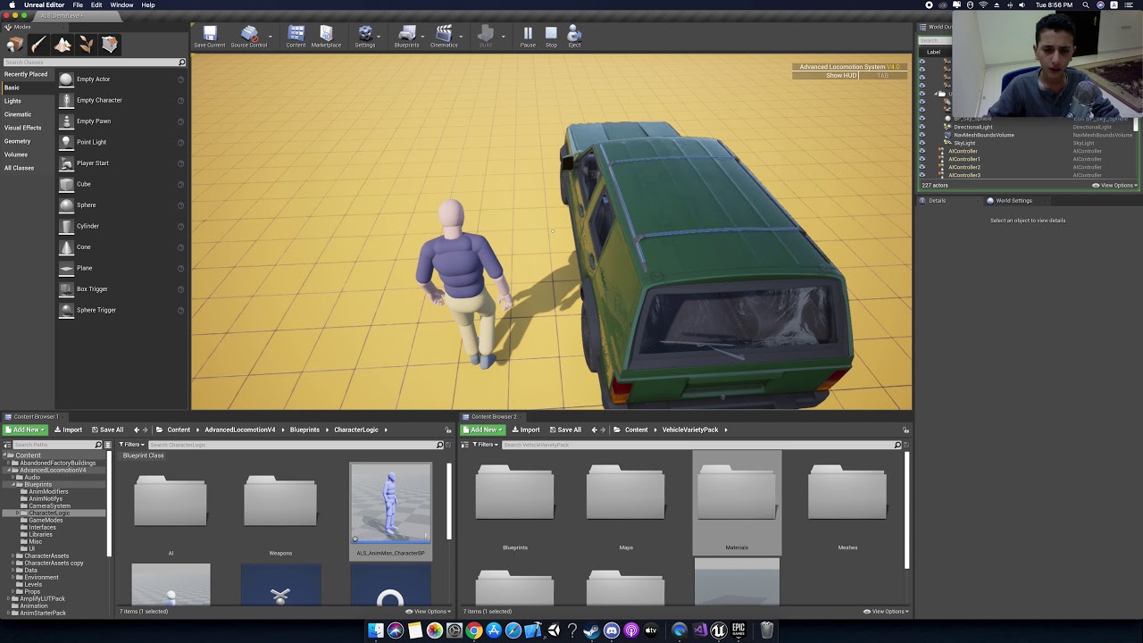This screenshot has width=1143, height=643.
Task: Select the Visual Effects category
Action: point(27,128)
